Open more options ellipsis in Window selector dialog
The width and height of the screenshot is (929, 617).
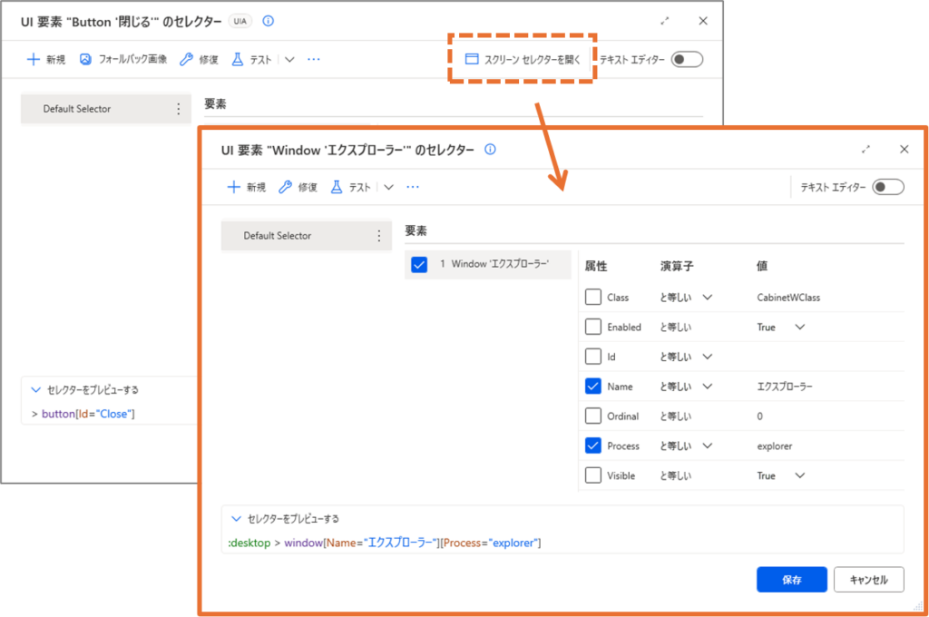[413, 187]
